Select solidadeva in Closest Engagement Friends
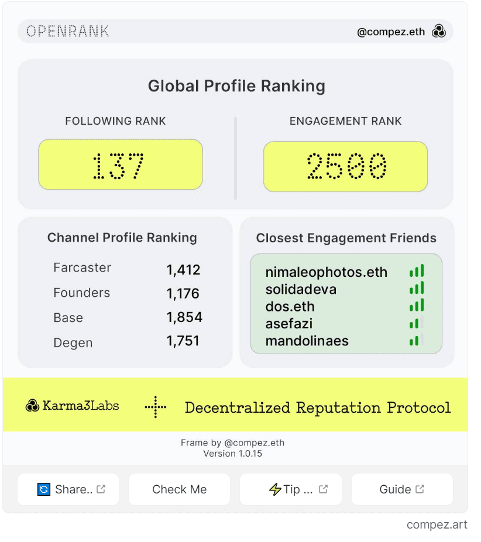Viewport: 481px width, 542px height. (301, 289)
